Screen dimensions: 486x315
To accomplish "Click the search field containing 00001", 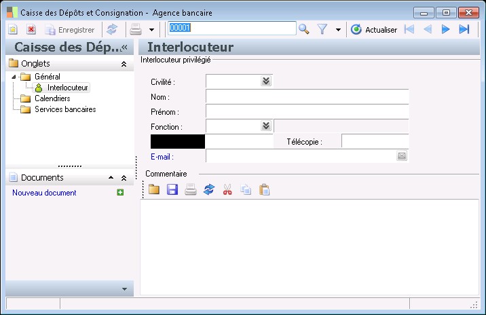I will pyautogui.click(x=232, y=29).
